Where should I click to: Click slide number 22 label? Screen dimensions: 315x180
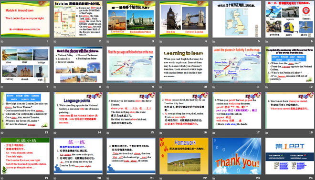click(205, 178)
